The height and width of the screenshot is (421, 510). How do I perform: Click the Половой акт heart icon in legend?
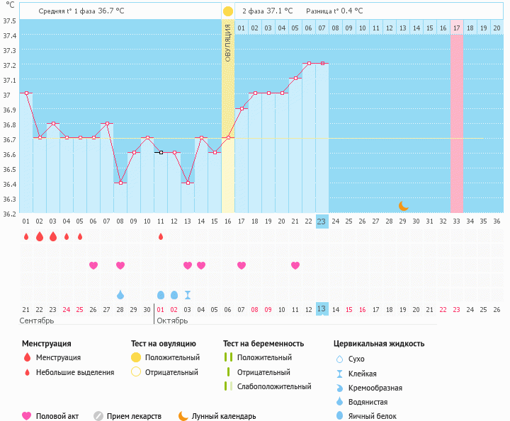[27, 416]
